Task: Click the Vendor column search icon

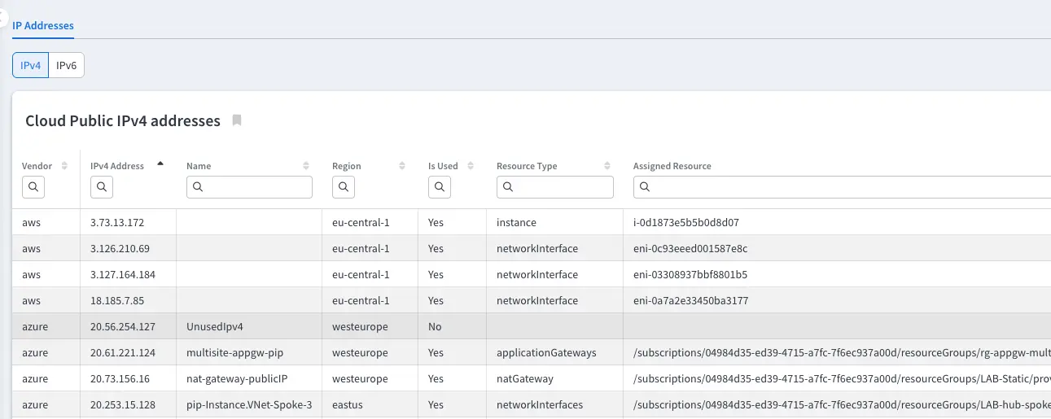Action: (x=33, y=187)
